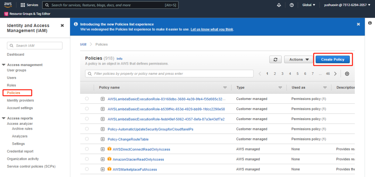Open policy table settings gear icon
Viewport: 375px width, 177px height.
pos(347,74)
